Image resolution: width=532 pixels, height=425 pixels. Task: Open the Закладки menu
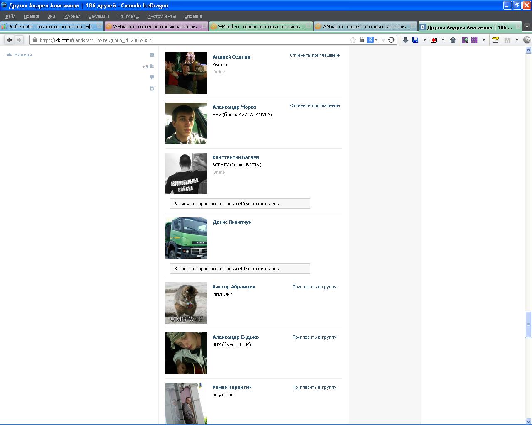pos(99,16)
